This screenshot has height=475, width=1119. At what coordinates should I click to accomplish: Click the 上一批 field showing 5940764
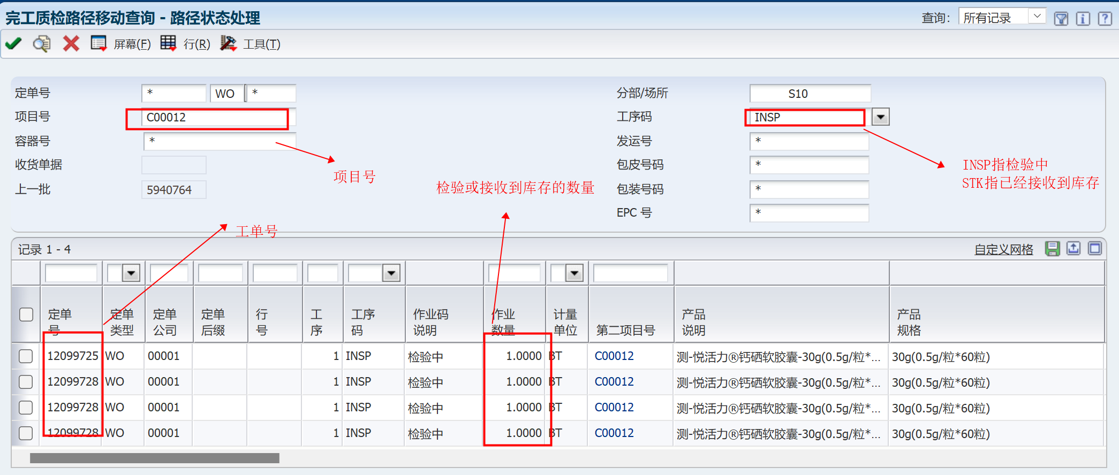coord(174,189)
